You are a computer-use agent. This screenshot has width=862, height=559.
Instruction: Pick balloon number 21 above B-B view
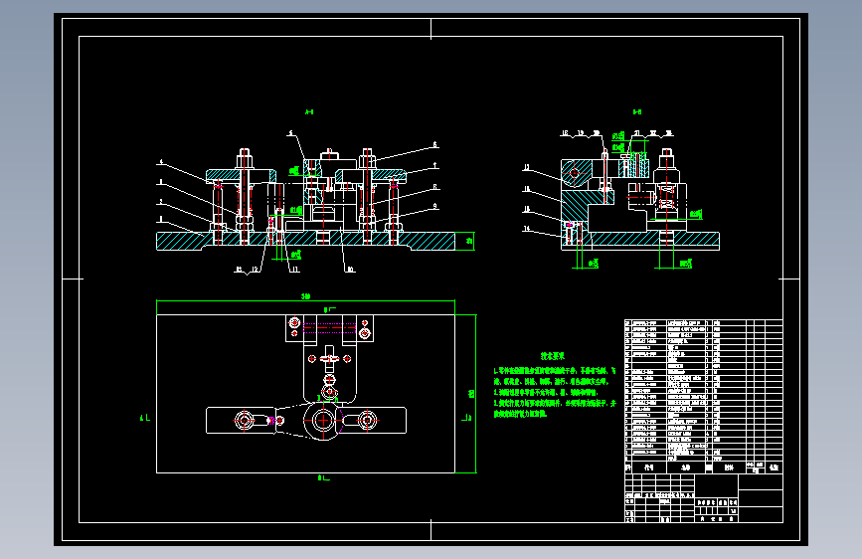click(x=637, y=133)
